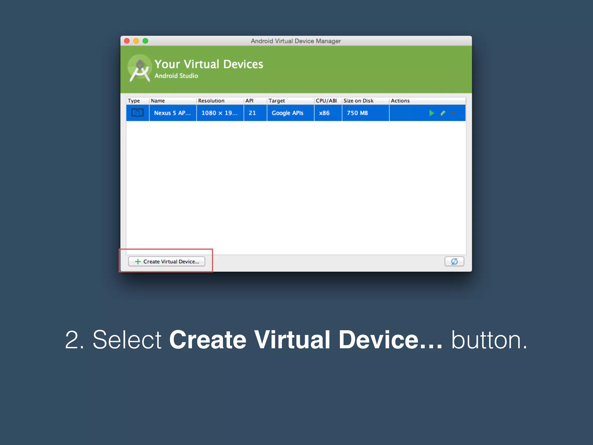Sort by the Resolution column header

tap(220, 101)
